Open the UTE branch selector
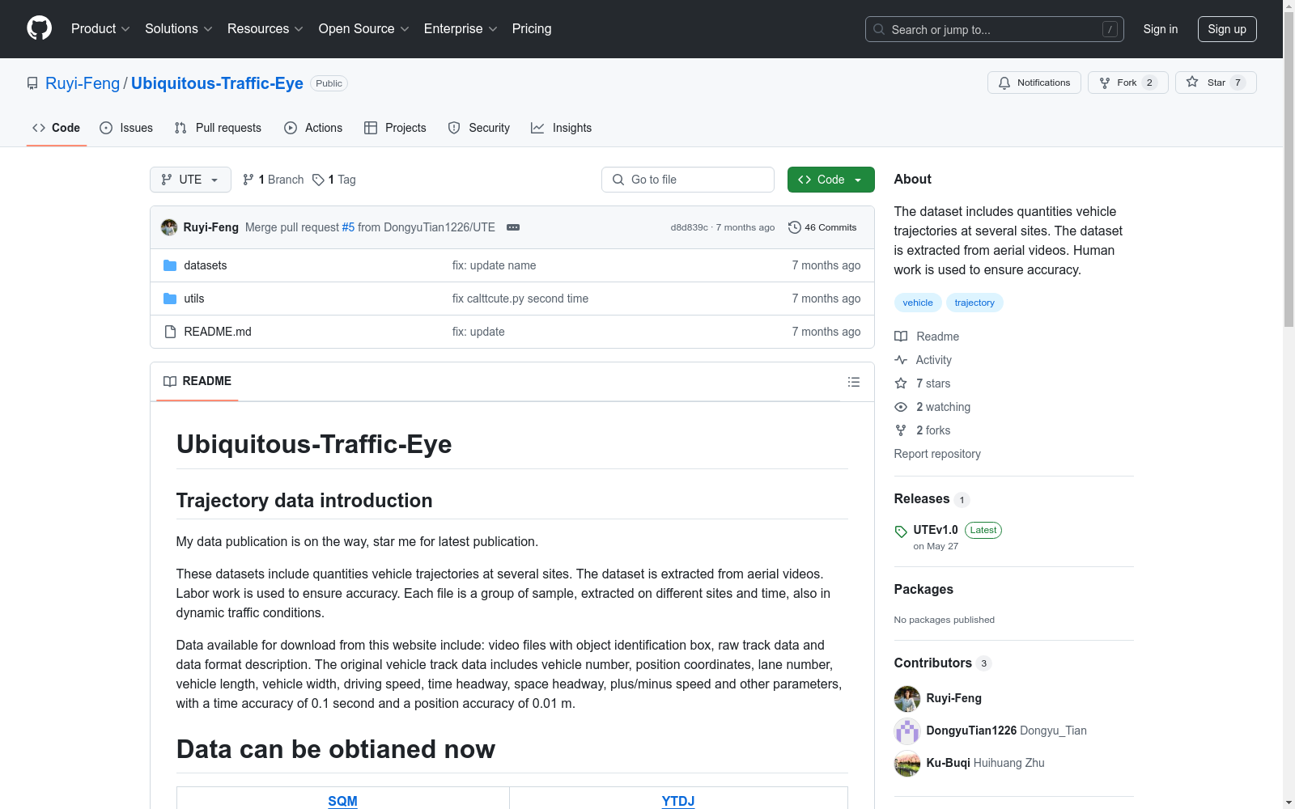 [189, 180]
